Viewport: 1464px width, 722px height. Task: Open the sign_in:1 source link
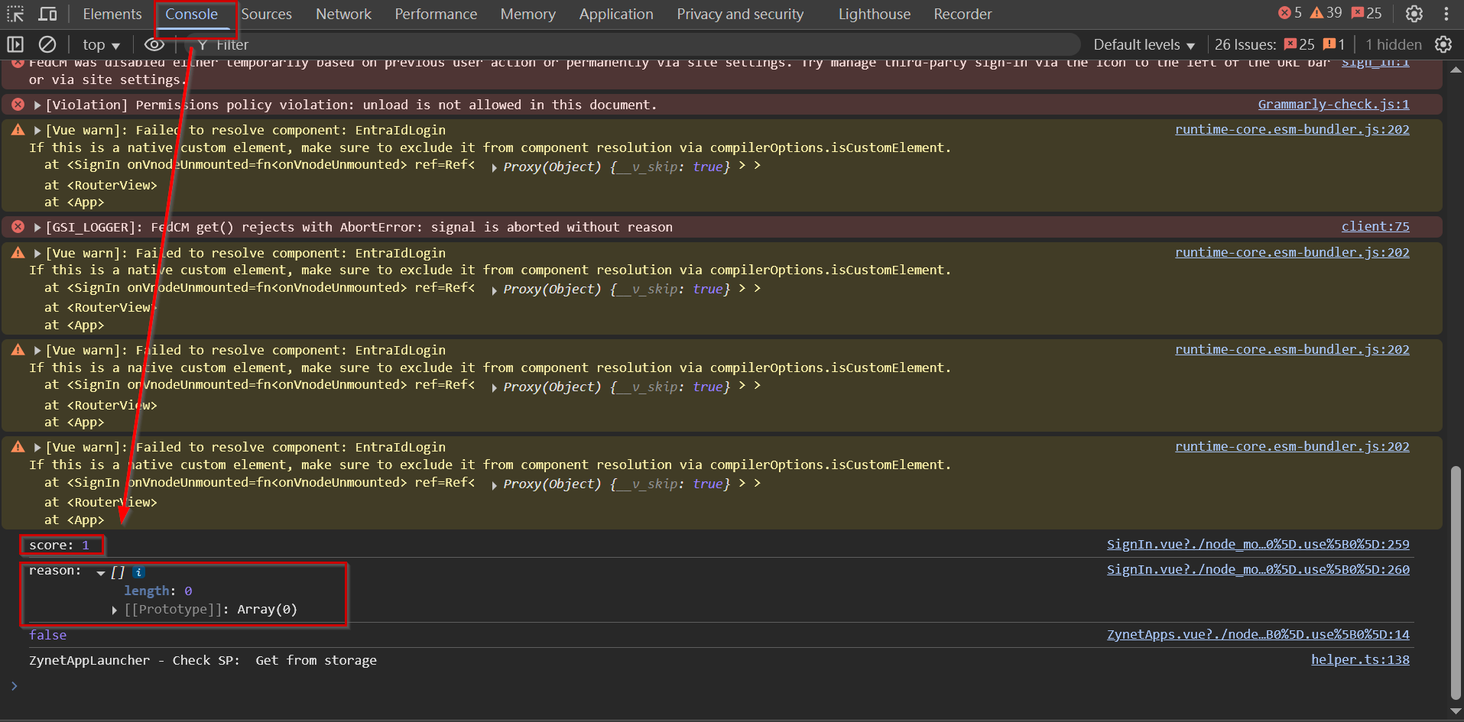1375,63
